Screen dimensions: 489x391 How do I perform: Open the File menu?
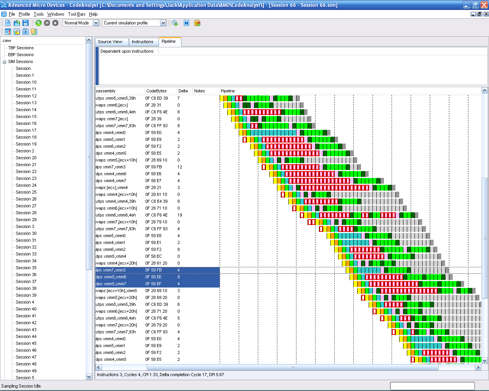[12, 14]
